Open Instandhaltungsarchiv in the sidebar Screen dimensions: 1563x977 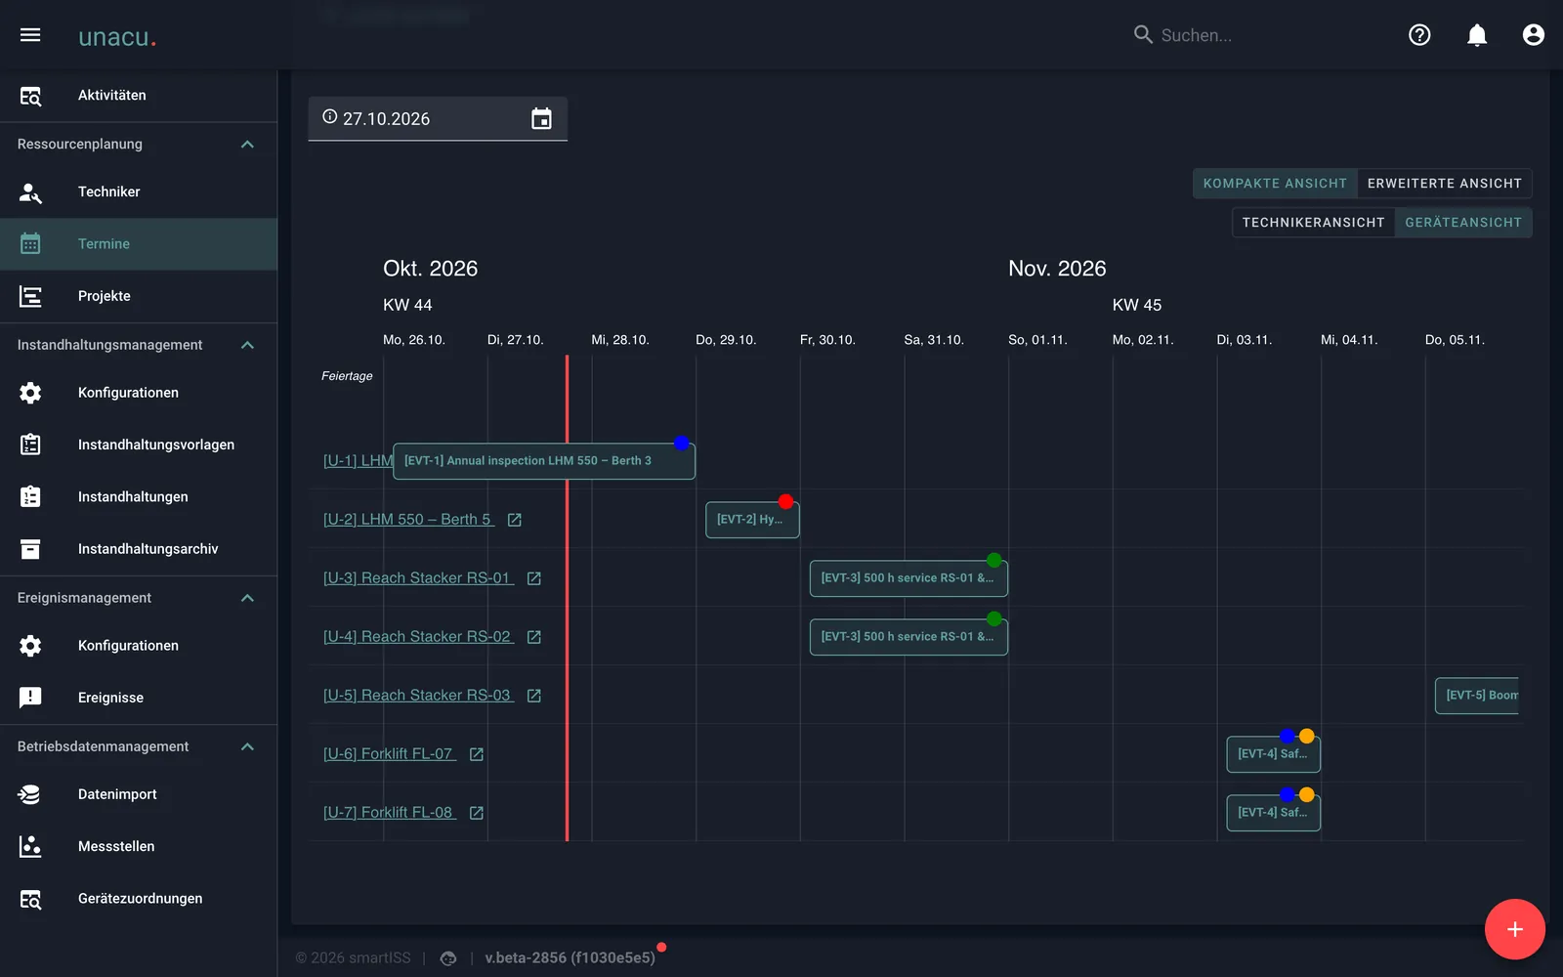[x=139, y=549]
